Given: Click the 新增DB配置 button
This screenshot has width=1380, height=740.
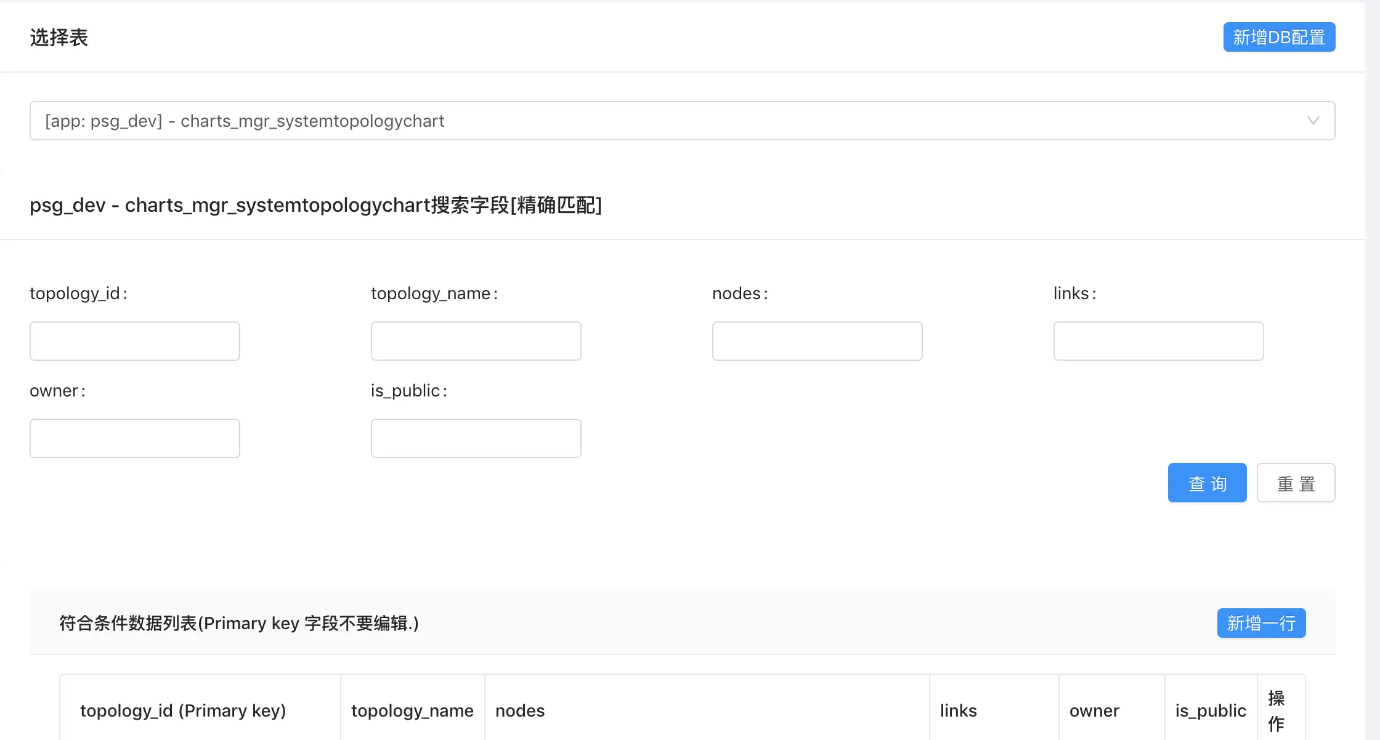Looking at the screenshot, I should tap(1279, 37).
